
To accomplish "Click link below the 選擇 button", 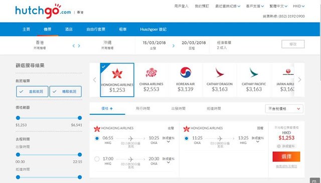I will (x=286, y=166).
